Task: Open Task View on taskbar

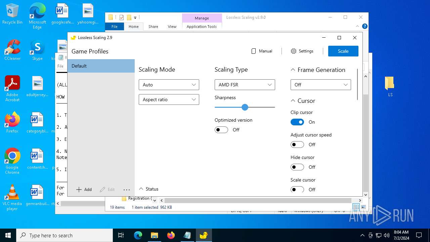Action: [x=121, y=235]
